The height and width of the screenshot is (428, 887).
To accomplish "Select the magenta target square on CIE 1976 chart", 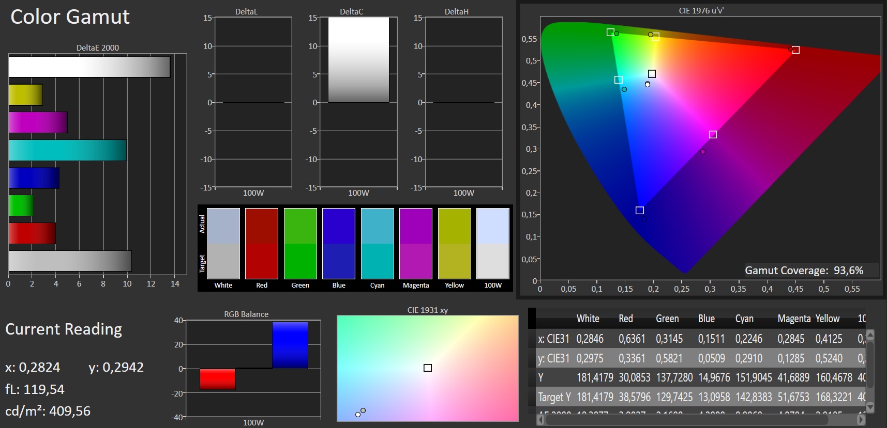I will tap(713, 135).
